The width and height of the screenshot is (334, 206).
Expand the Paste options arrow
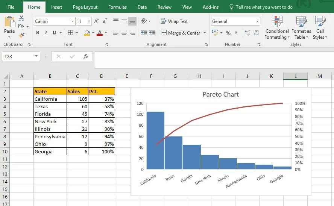point(9,38)
